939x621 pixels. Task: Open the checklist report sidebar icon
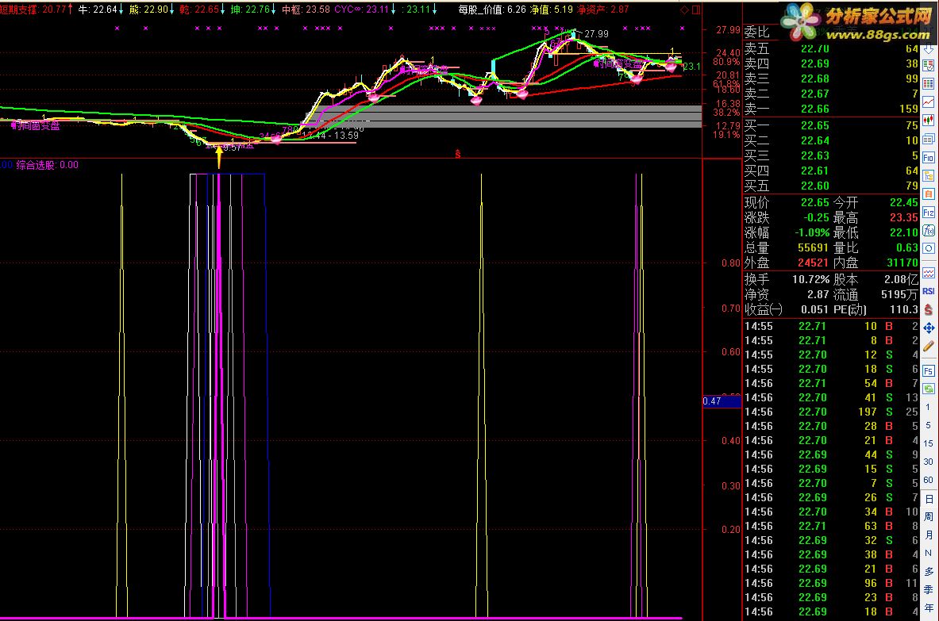click(x=928, y=65)
